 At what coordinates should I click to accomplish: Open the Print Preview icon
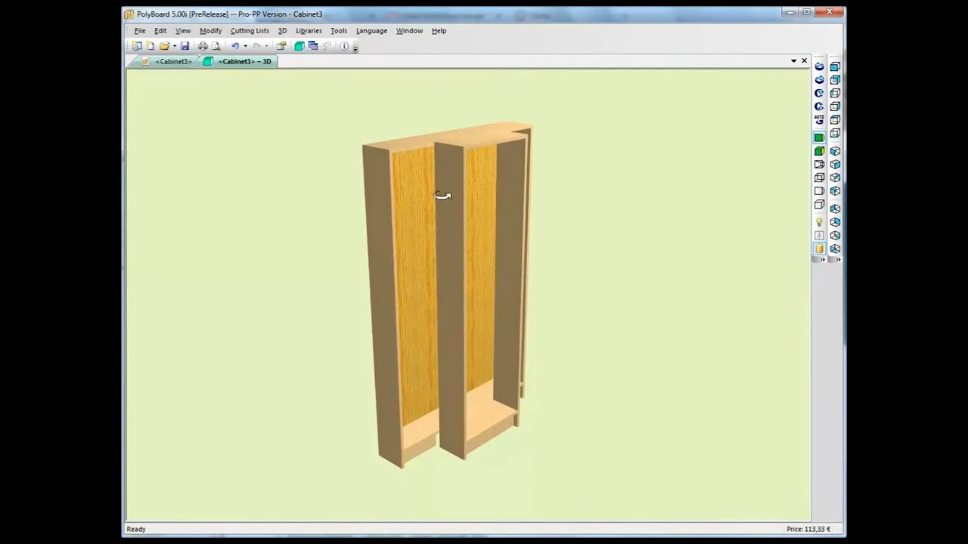[218, 46]
